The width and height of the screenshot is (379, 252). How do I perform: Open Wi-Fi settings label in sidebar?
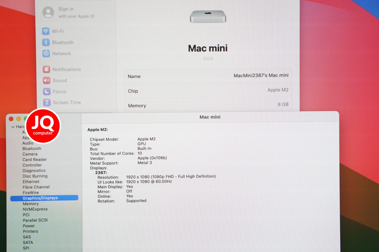(58, 31)
